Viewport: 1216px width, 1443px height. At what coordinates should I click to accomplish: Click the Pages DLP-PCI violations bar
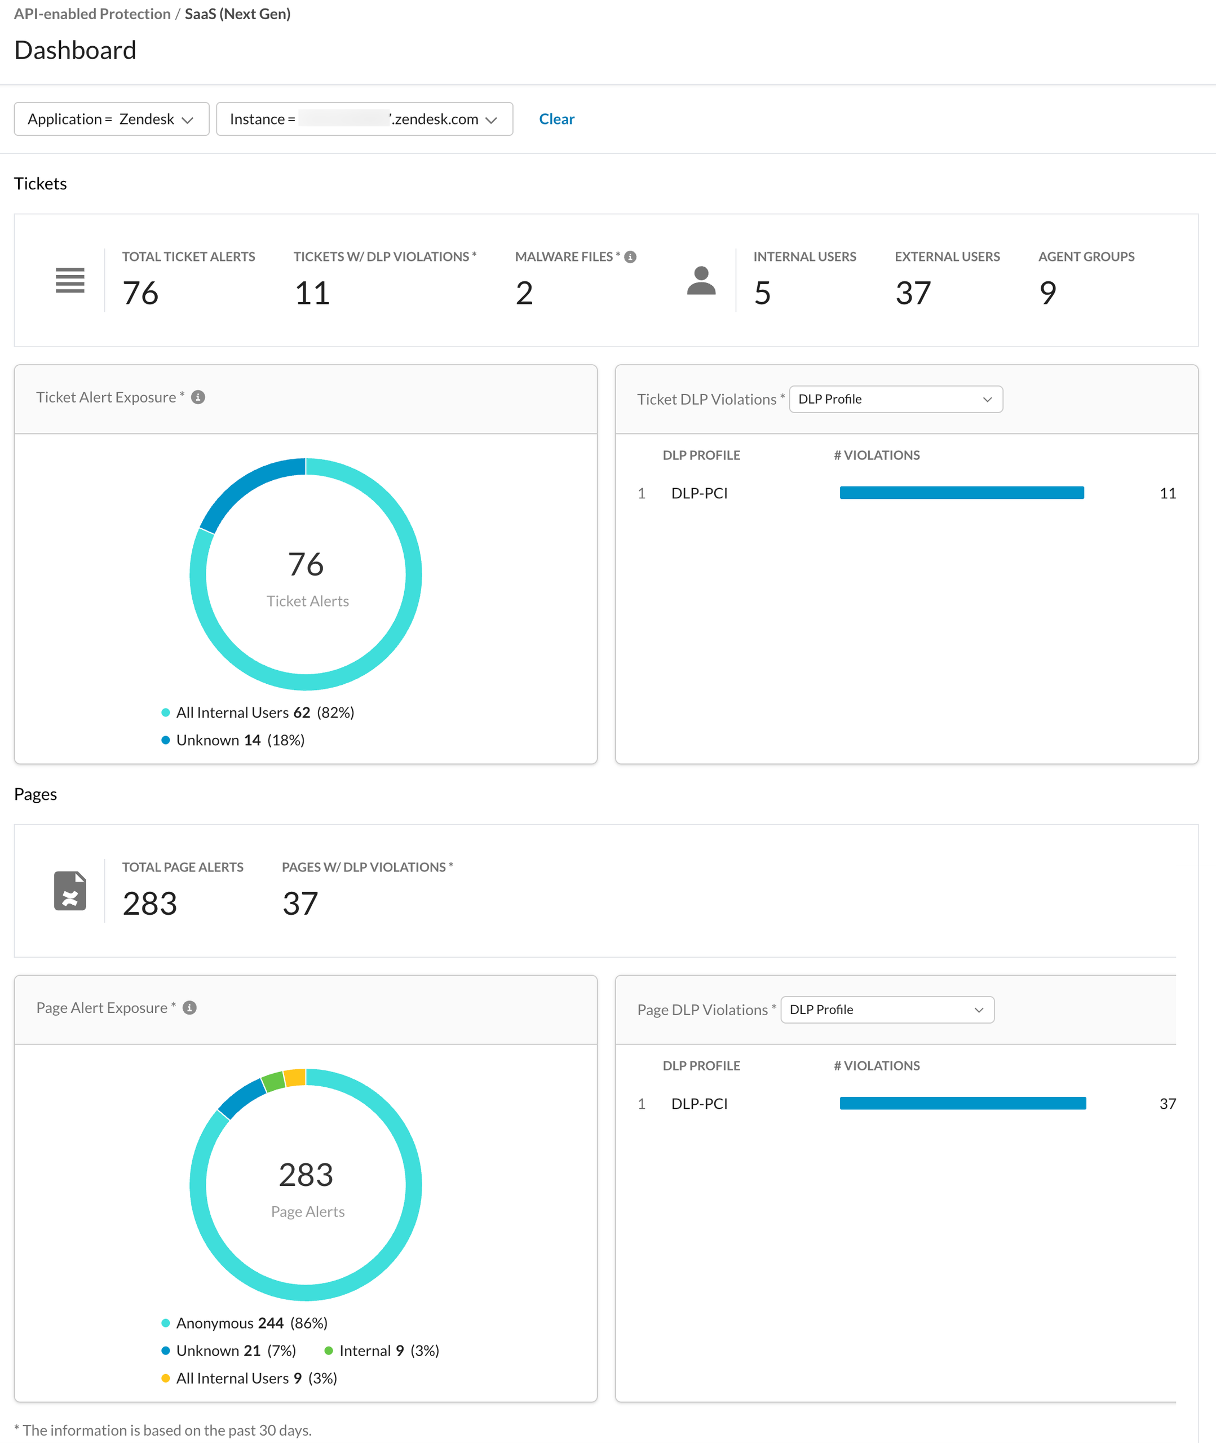tap(963, 1104)
